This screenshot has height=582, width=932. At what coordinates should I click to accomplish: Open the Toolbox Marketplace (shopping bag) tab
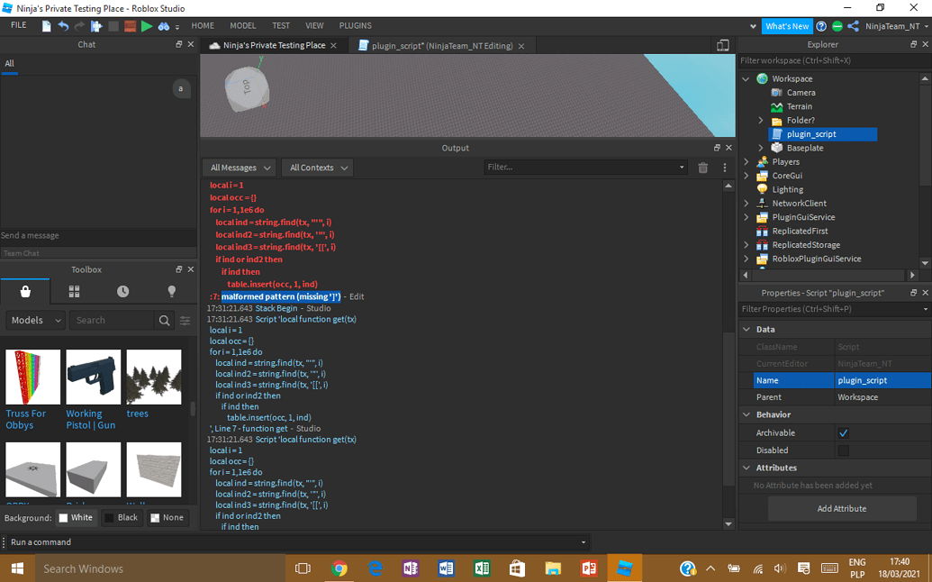click(x=25, y=291)
